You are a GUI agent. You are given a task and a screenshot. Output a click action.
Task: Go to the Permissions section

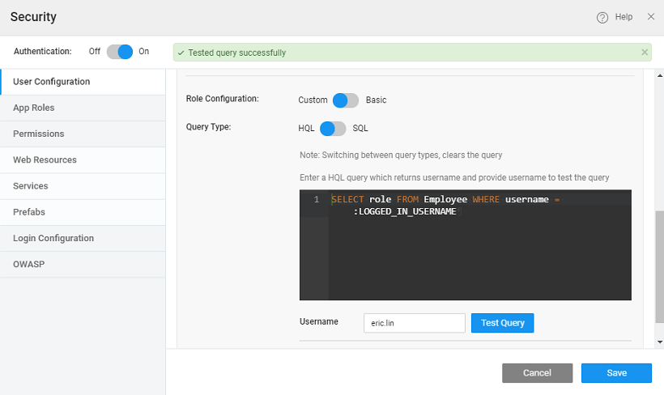[x=38, y=134]
